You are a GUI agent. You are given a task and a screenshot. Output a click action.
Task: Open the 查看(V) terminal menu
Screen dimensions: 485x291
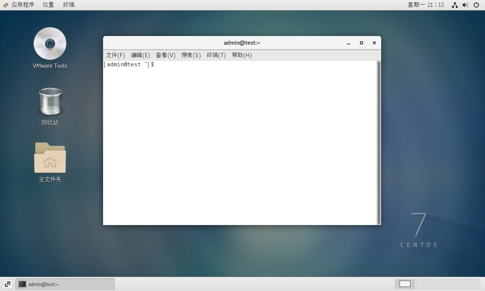pyautogui.click(x=166, y=55)
